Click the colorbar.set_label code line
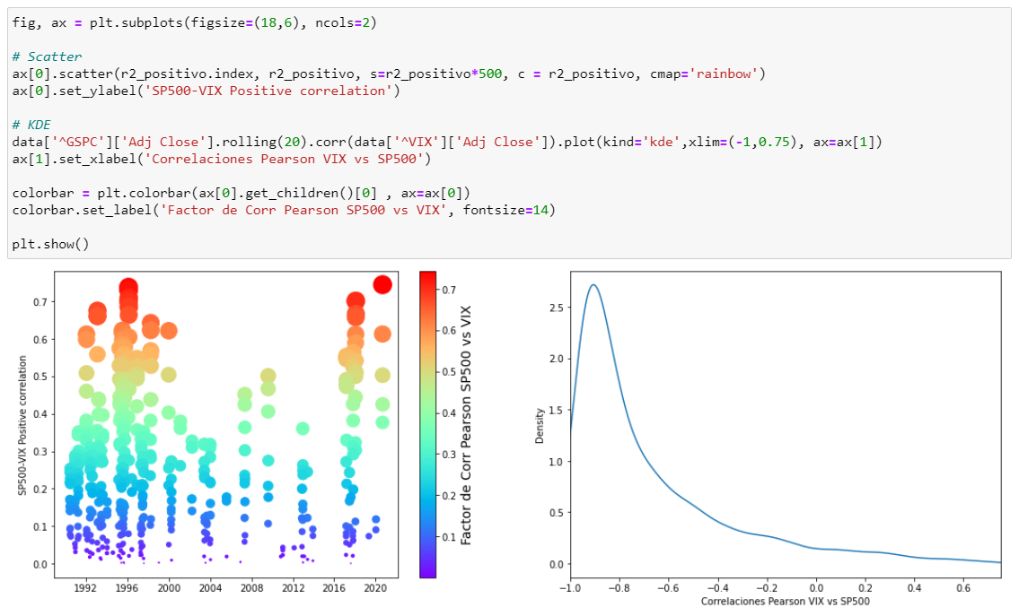The width and height of the screenshot is (1019, 616). pyautogui.click(x=284, y=210)
